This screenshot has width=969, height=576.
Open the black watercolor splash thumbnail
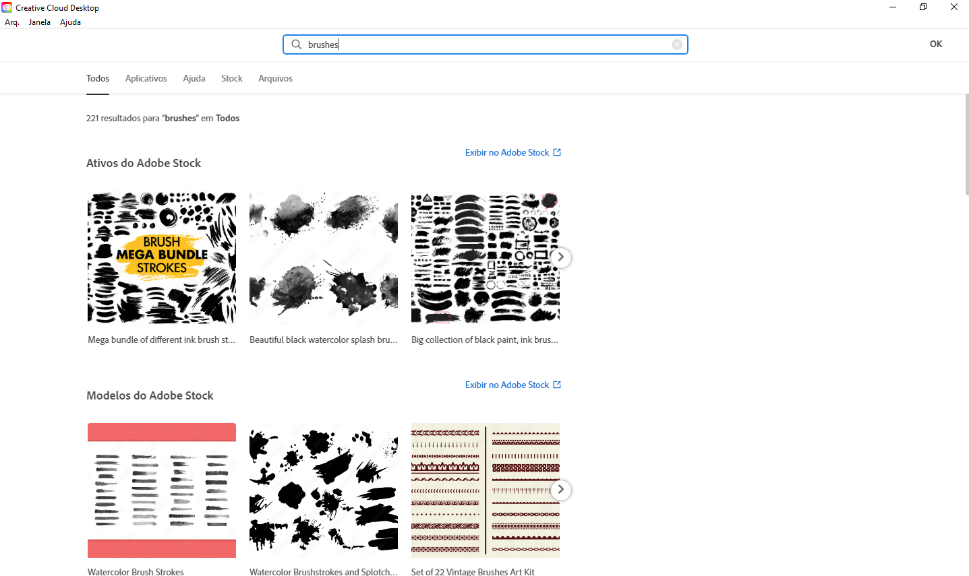pos(324,257)
